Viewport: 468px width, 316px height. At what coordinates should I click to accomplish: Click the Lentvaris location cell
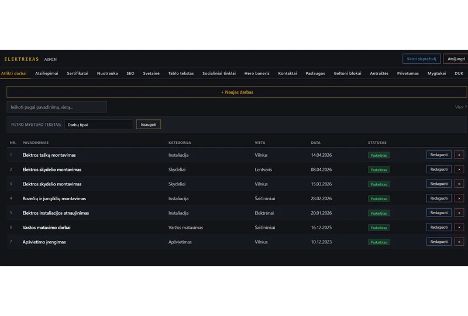(263, 169)
